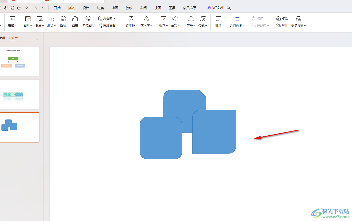Screen dimensions: 352x221
Task: Open the 动画 animation tab
Action: pyautogui.click(x=115, y=8)
